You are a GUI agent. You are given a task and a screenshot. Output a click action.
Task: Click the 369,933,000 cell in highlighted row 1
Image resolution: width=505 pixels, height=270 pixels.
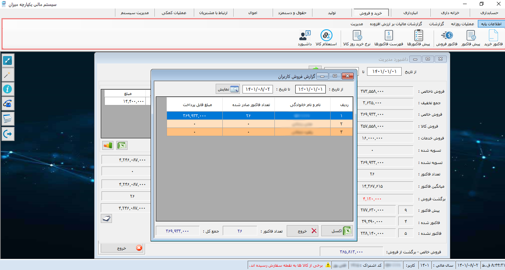pyautogui.click(x=194, y=116)
